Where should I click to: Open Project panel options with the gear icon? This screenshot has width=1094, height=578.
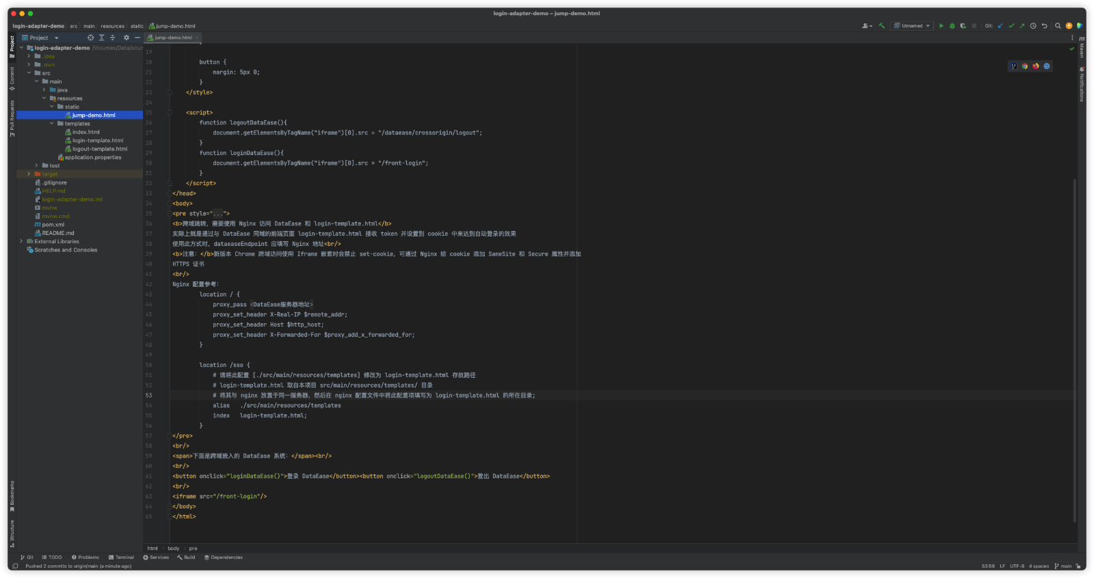point(126,38)
